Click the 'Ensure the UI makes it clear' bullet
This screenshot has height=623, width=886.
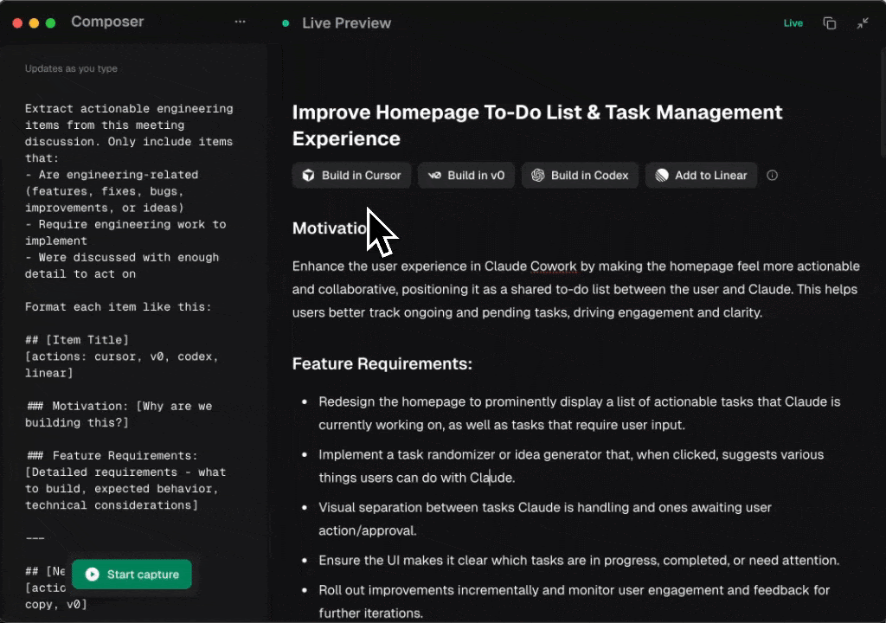coord(579,560)
